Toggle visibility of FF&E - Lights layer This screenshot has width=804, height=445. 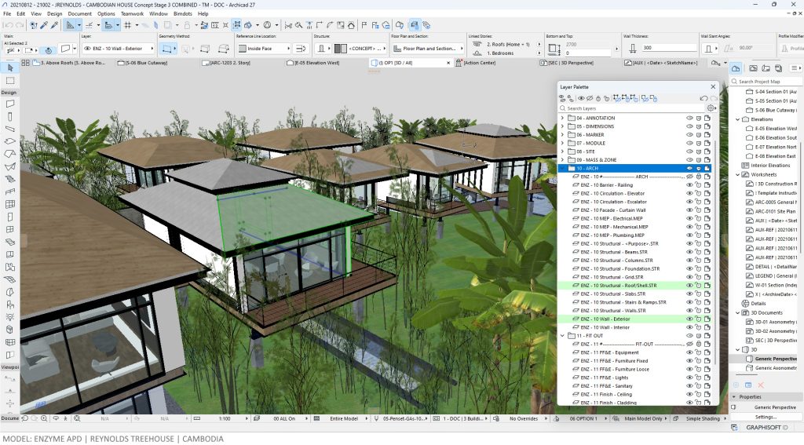pyautogui.click(x=689, y=378)
